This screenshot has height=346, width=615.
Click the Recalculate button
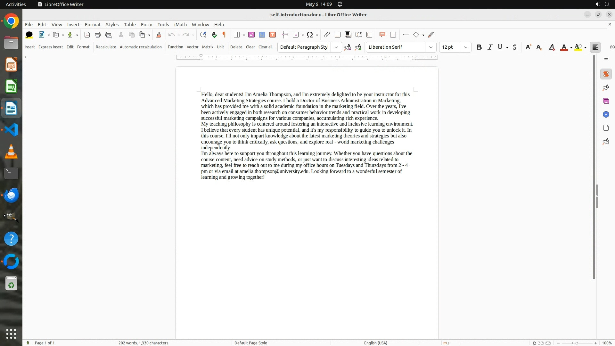coord(106,47)
